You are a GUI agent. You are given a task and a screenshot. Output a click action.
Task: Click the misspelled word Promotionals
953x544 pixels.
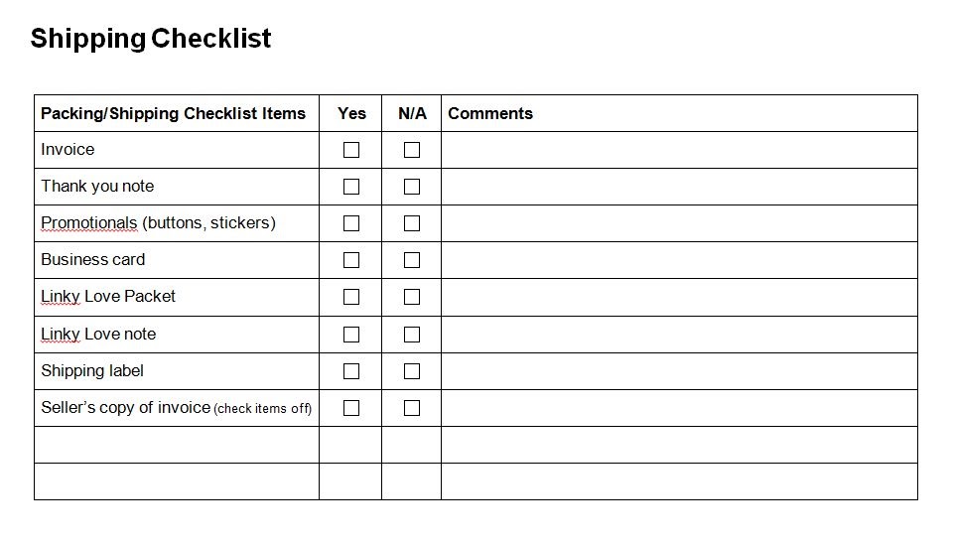(x=88, y=223)
